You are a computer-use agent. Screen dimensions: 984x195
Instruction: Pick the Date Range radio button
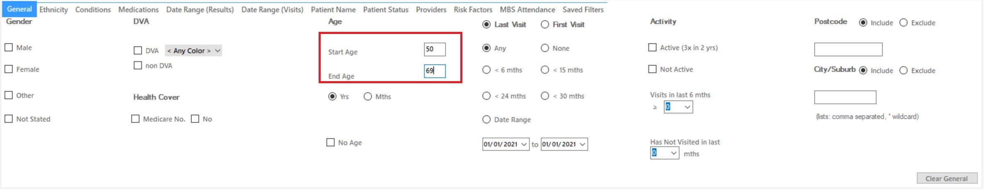[x=487, y=120]
